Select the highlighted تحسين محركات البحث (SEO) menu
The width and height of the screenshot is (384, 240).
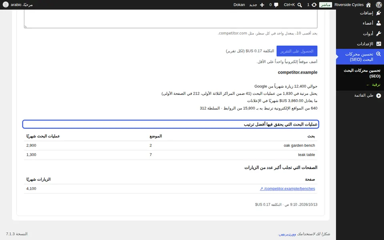coord(360,56)
